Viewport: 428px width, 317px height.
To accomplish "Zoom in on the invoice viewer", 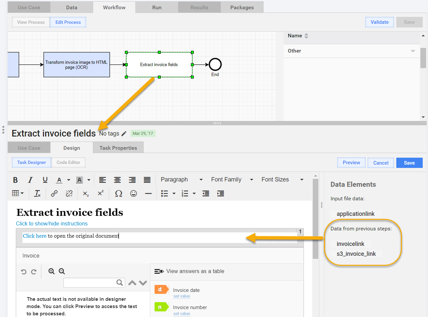I will click(52, 271).
